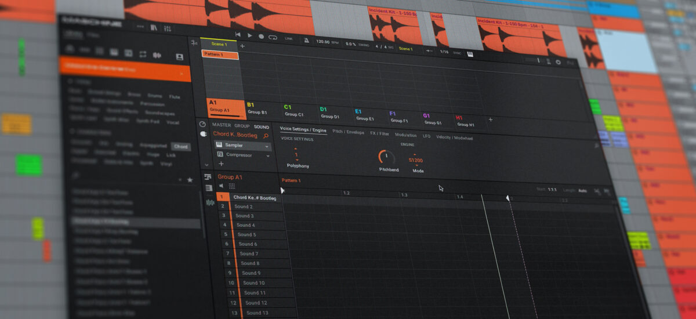The width and height of the screenshot is (696, 319).
Task: Click the 0.0 % swing value
Action: pyautogui.click(x=350, y=43)
